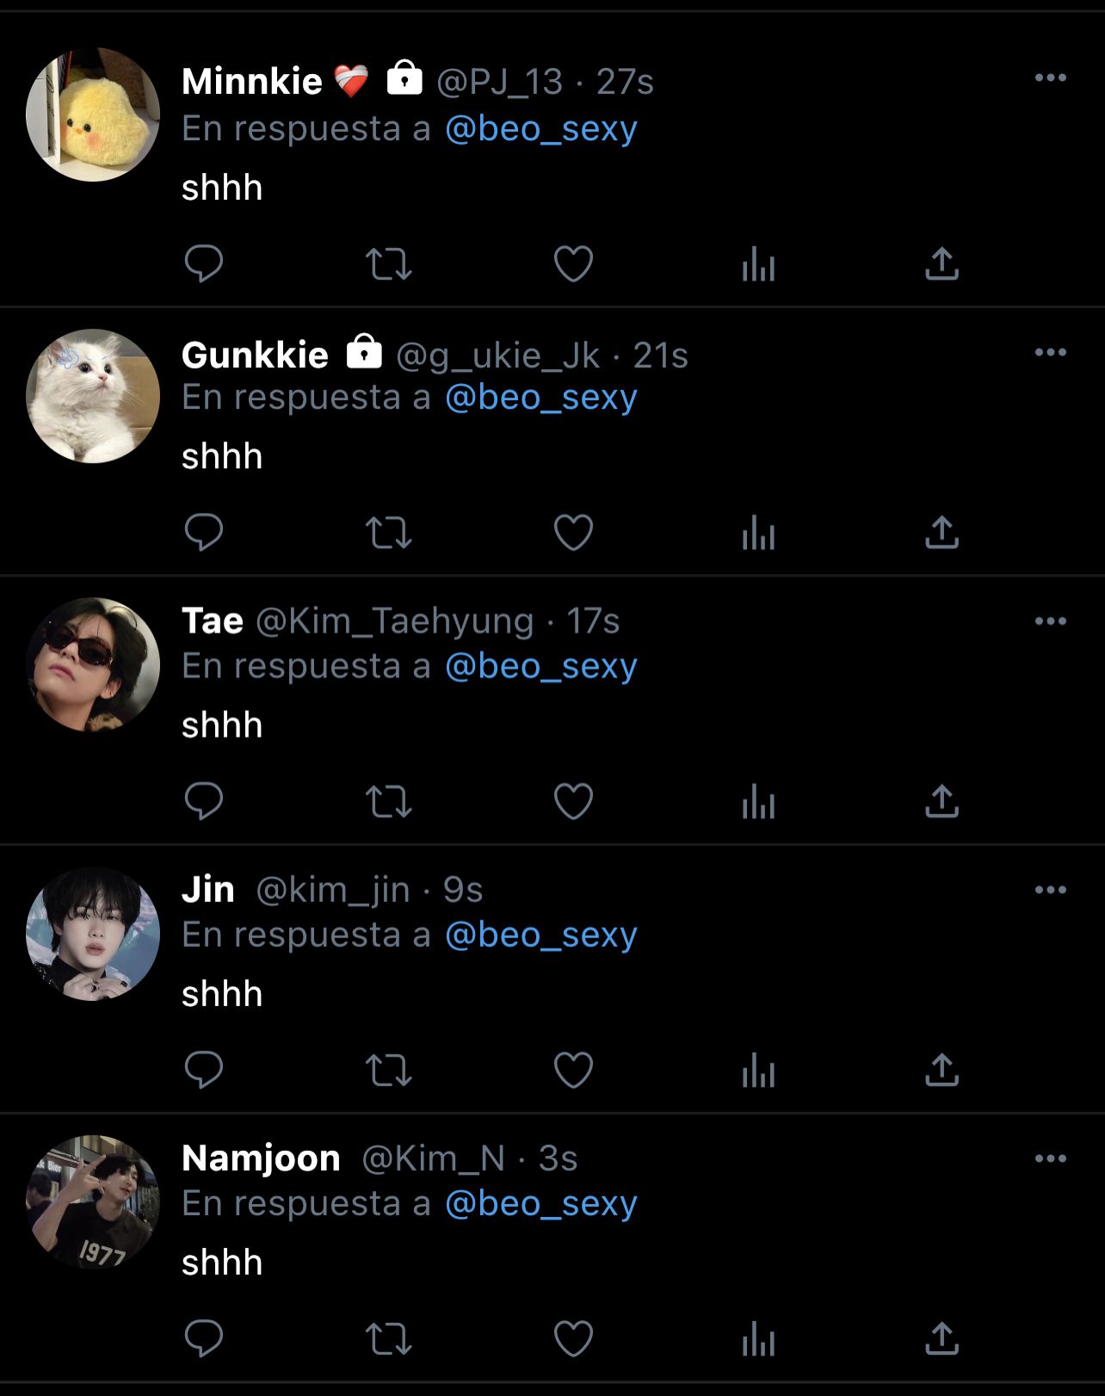View analytics for Jin's tweet

758,1070
